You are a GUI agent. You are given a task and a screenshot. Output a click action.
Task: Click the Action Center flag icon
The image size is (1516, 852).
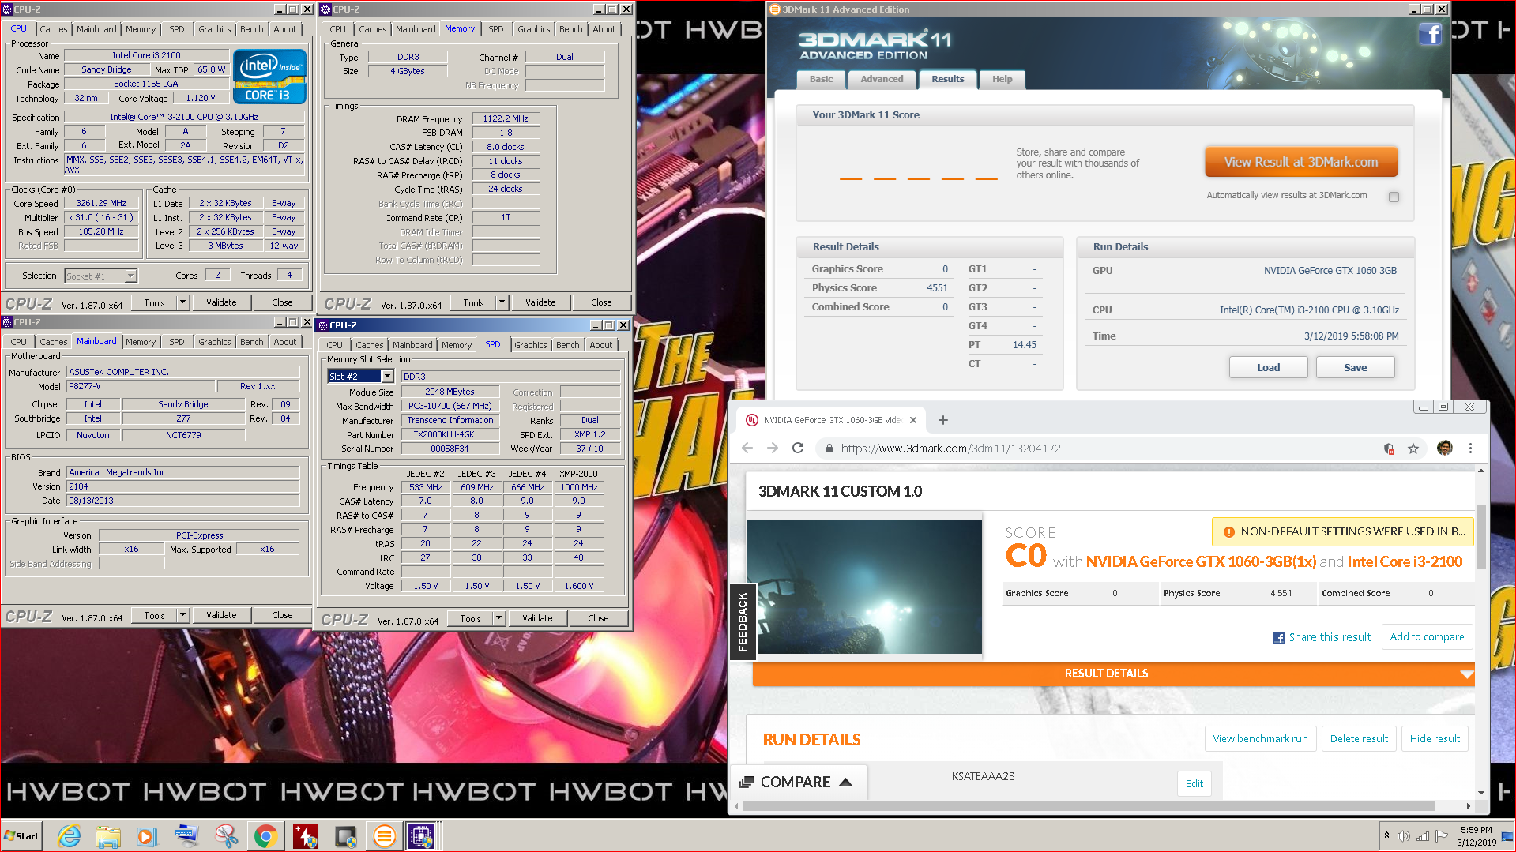[1442, 836]
